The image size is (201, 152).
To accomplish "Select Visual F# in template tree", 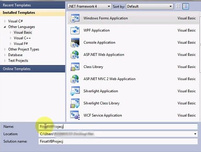I will click(x=21, y=44).
